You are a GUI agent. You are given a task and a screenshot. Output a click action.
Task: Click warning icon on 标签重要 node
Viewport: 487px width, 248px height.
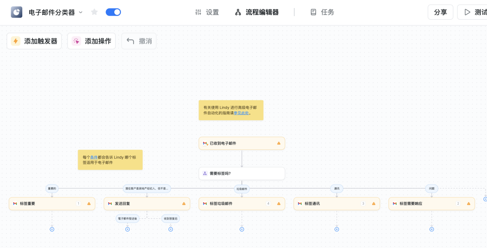coord(89,203)
